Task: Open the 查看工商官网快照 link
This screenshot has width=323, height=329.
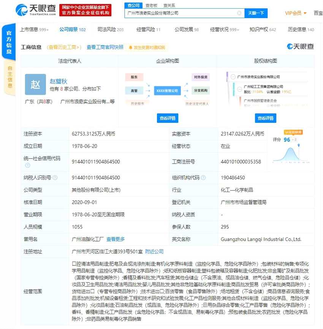Action: (105, 47)
